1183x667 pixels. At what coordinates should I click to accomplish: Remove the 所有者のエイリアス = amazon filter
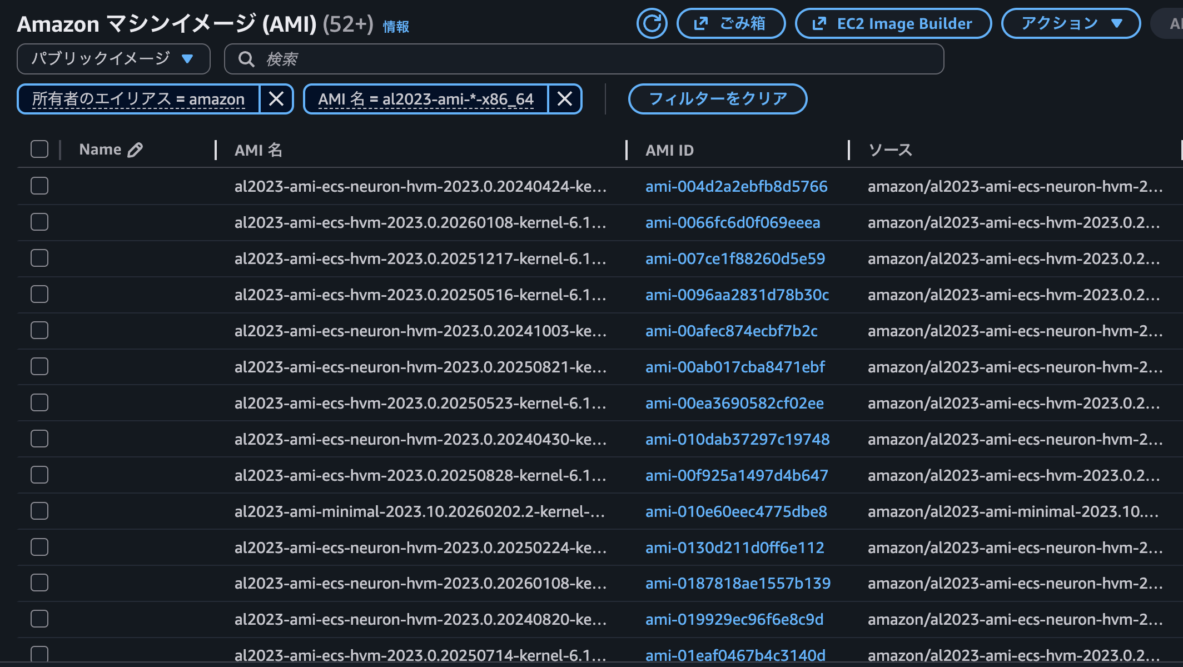[276, 99]
